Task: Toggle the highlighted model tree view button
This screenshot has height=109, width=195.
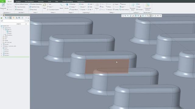Action: pos(10,18)
